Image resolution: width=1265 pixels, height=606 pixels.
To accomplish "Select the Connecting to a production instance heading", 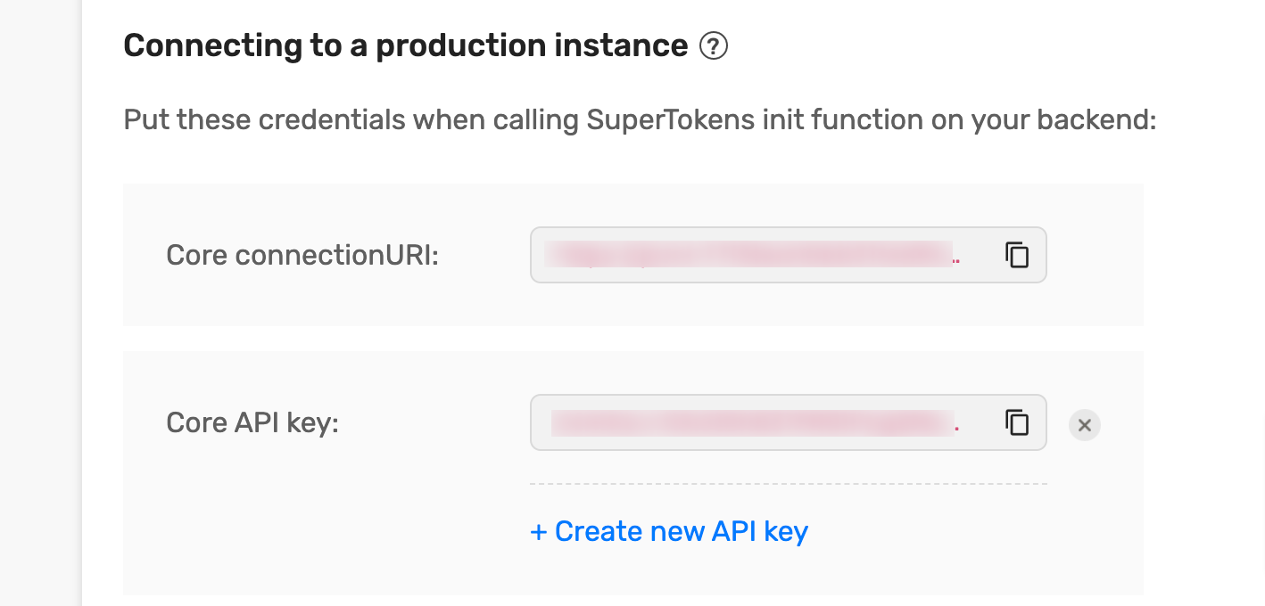I will (x=405, y=45).
